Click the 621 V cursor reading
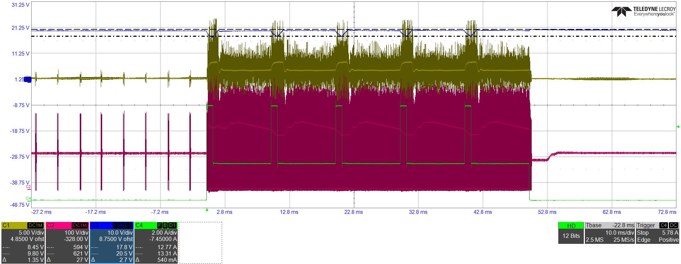681x264 pixels. pyautogui.click(x=81, y=253)
